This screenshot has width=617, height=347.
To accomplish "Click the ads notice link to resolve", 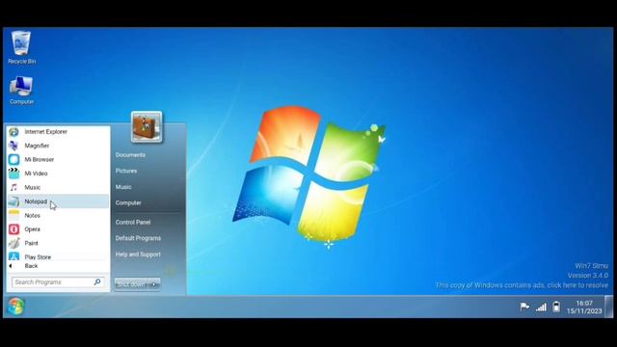I will (x=522, y=285).
